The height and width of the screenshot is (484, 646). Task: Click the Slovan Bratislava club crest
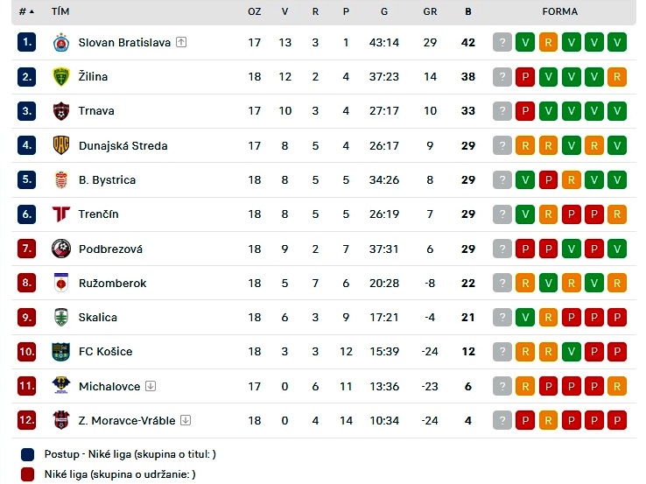[61, 42]
